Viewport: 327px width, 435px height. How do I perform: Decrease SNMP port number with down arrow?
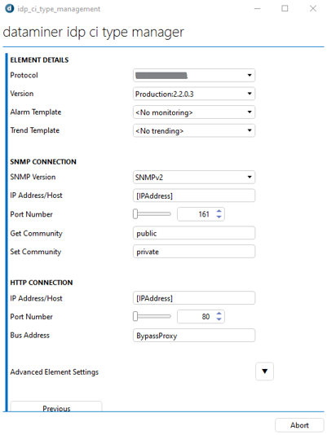coord(219,217)
